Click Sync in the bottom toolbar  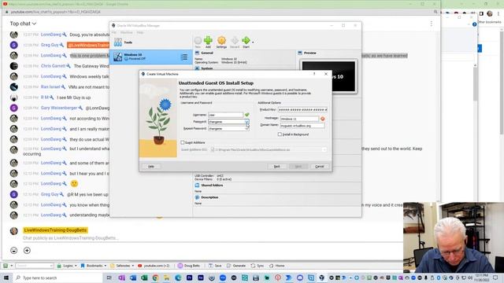[258, 266]
